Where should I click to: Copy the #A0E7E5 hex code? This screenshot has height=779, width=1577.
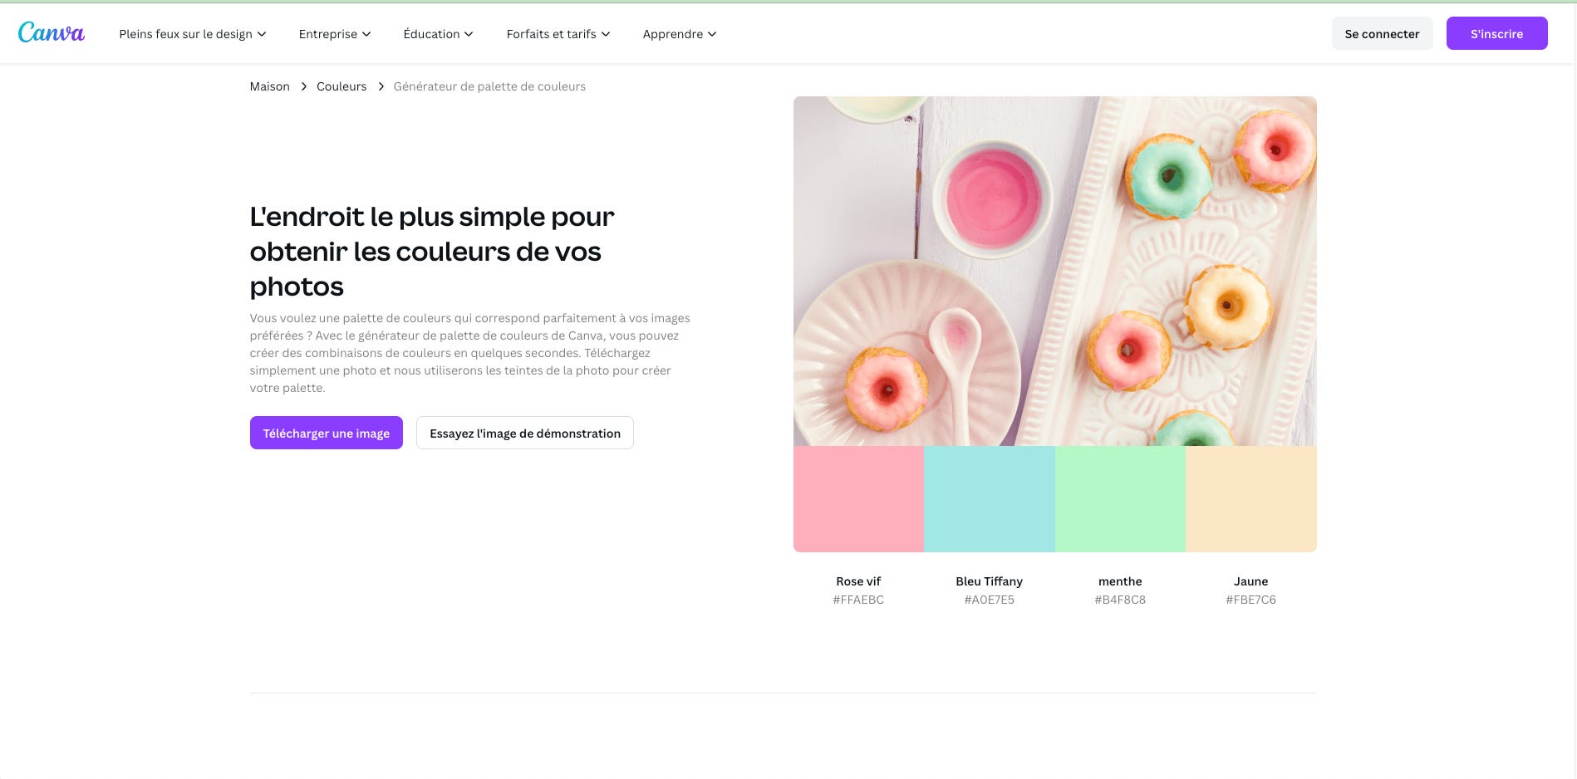click(x=989, y=600)
